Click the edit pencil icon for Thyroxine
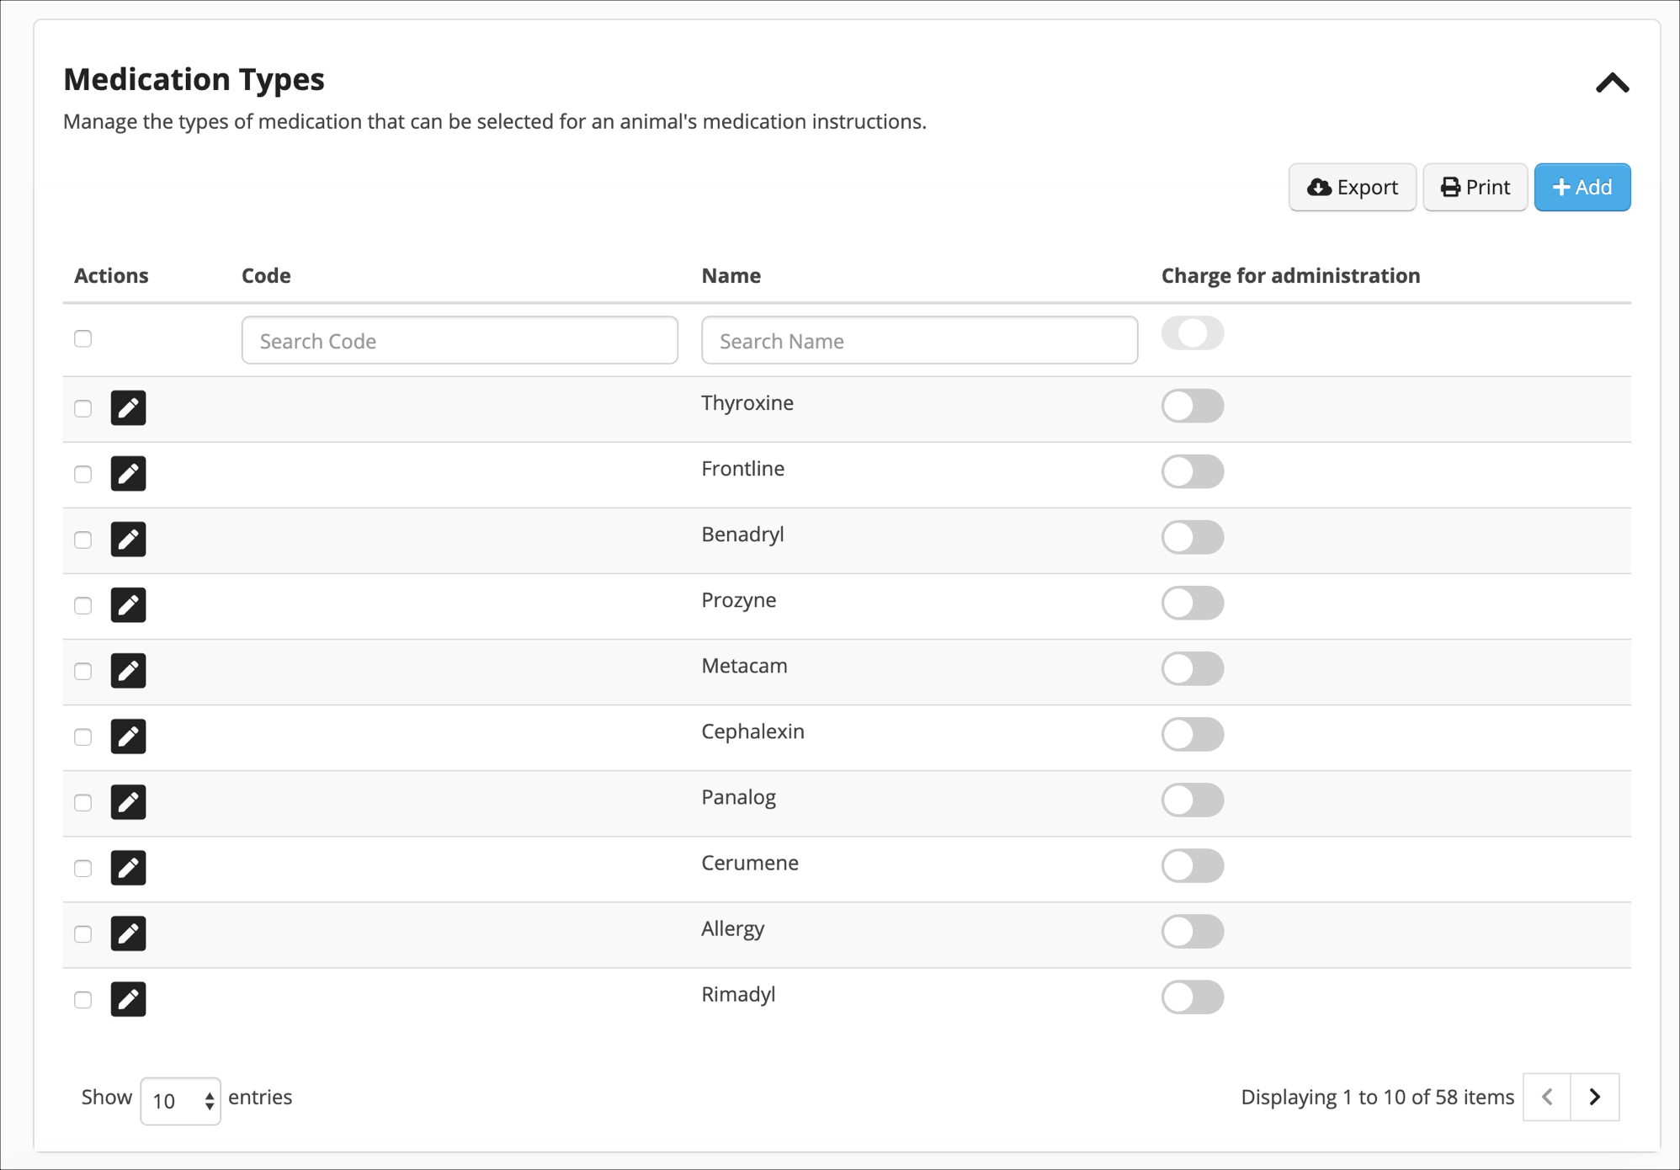 pyautogui.click(x=128, y=407)
